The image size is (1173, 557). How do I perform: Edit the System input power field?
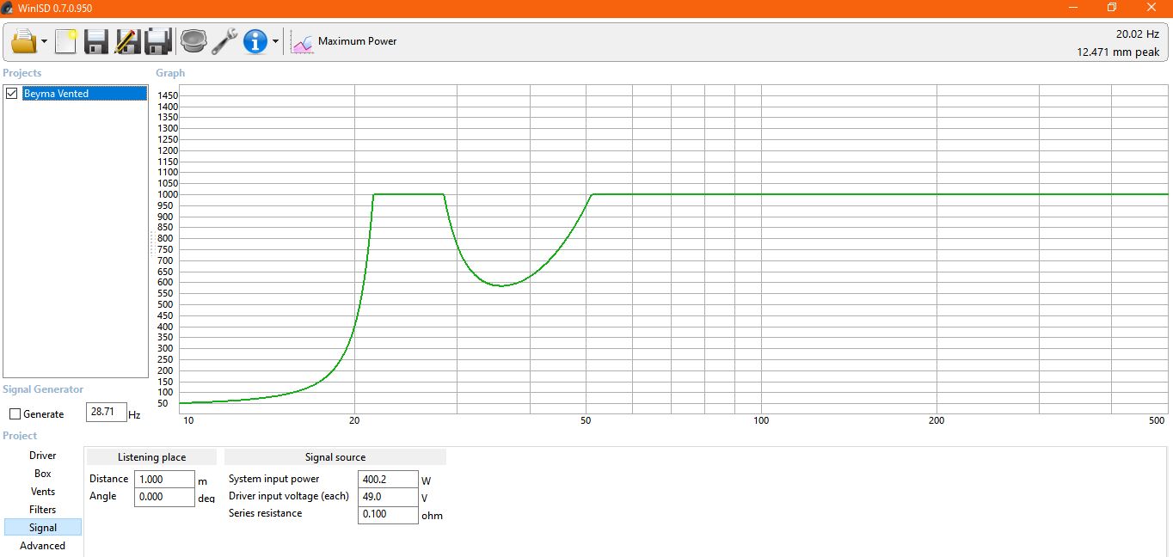[388, 479]
